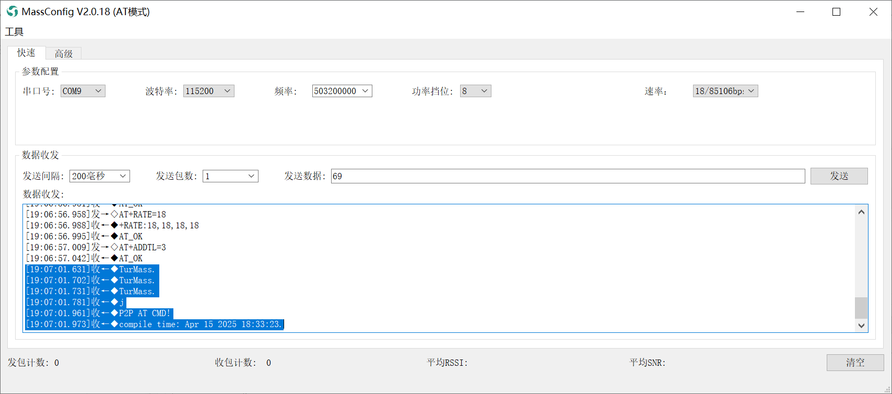The width and height of the screenshot is (892, 394).
Task: Maximize the MassConfig window
Action: pyautogui.click(x=836, y=11)
